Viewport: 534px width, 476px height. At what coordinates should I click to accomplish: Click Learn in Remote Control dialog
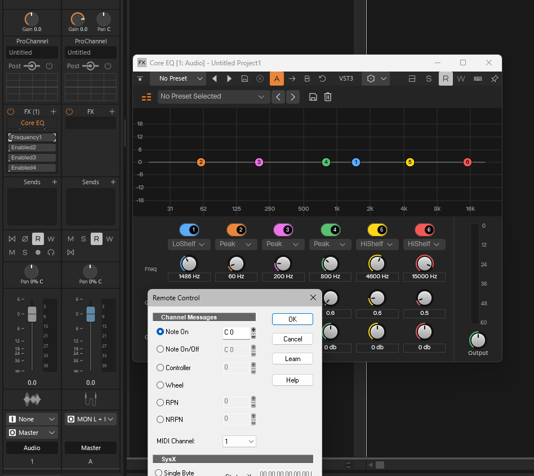(x=292, y=358)
